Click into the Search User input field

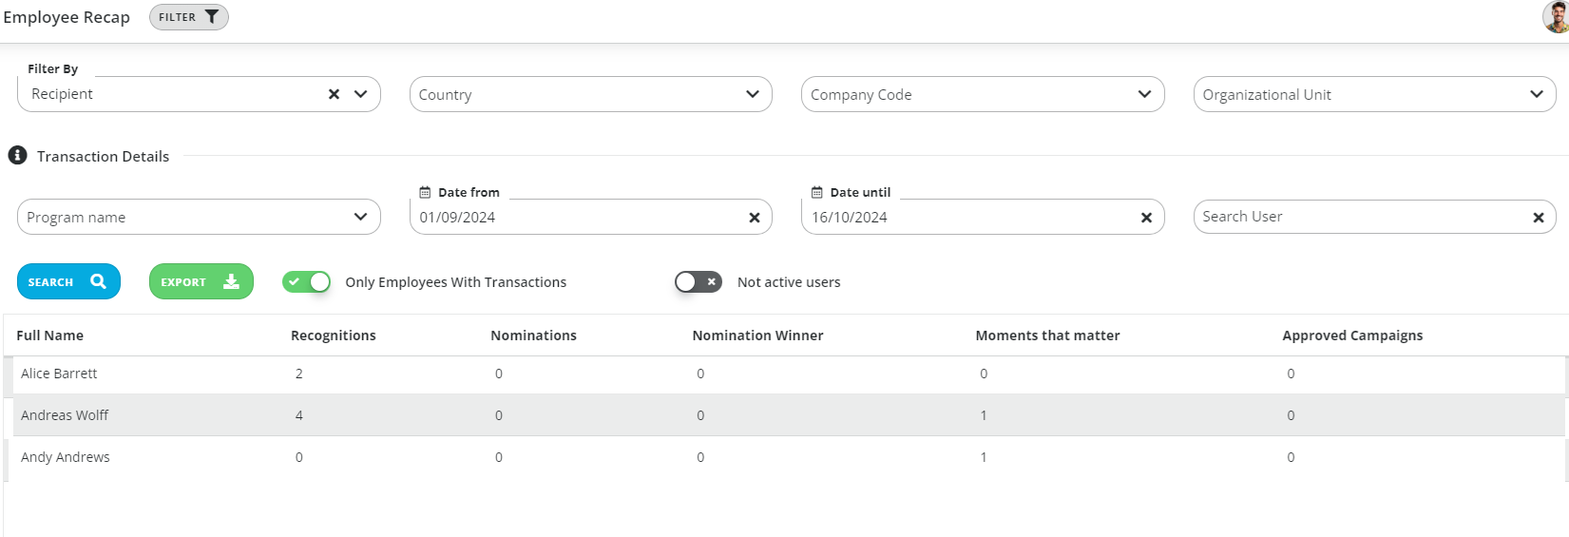(1359, 217)
